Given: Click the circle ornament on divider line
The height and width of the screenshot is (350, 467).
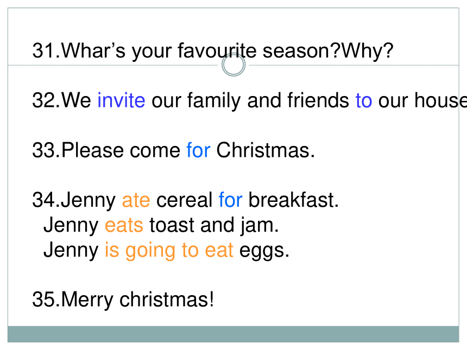Looking at the screenshot, I should 233,65.
